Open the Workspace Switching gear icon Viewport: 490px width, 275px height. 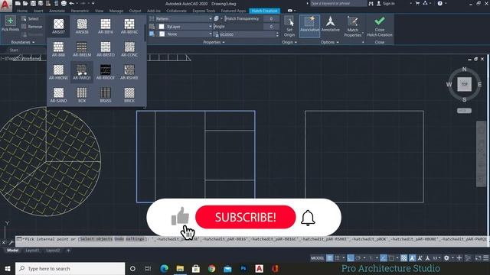447,258
